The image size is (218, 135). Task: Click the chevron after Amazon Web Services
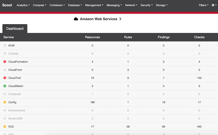pos(120,19)
